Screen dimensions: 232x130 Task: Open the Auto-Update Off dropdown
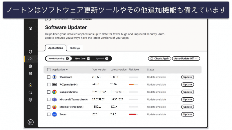pos(186,59)
